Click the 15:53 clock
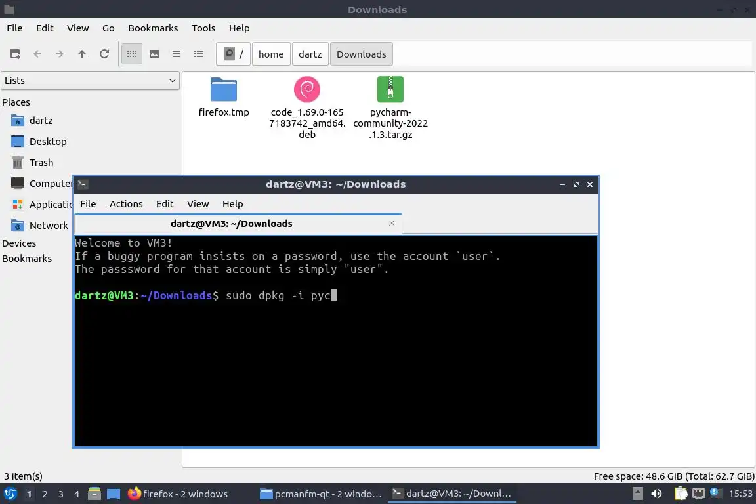This screenshot has height=504, width=756. click(740, 493)
